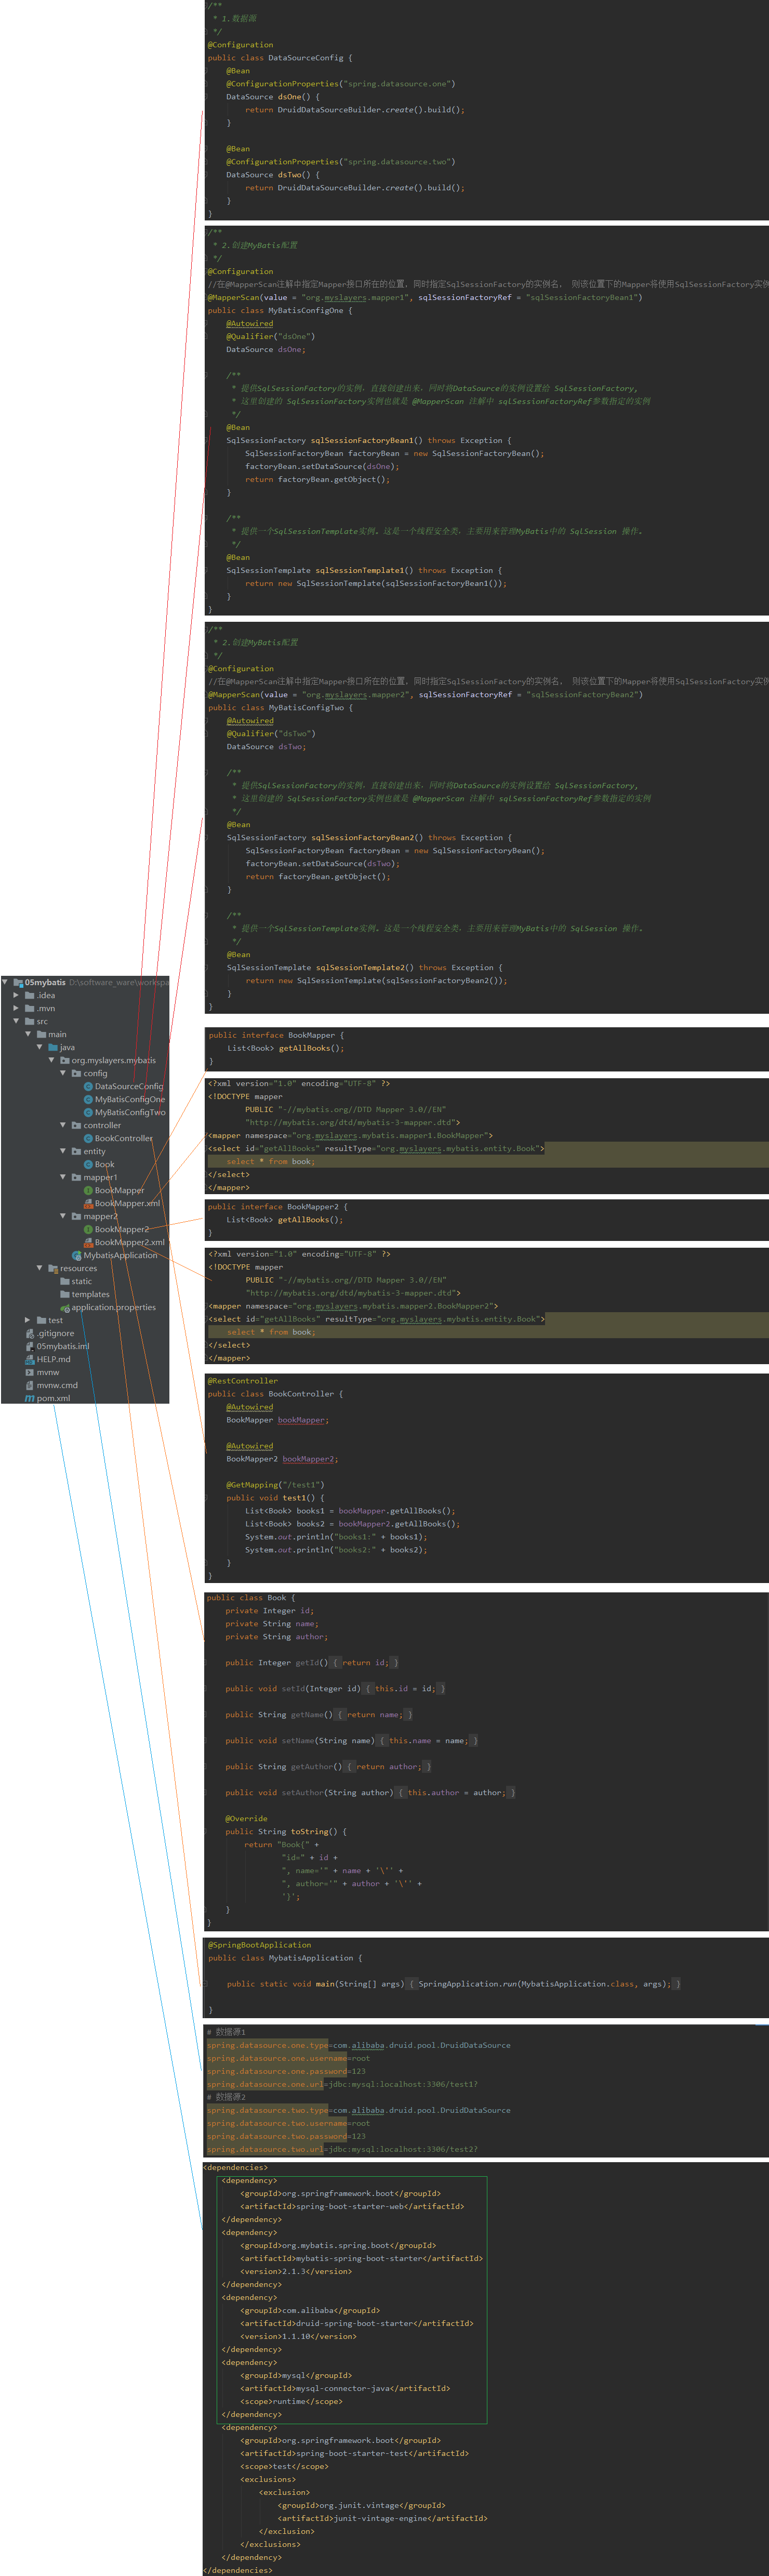Expand the test folder arrow
The width and height of the screenshot is (769, 2576).
[28, 1320]
